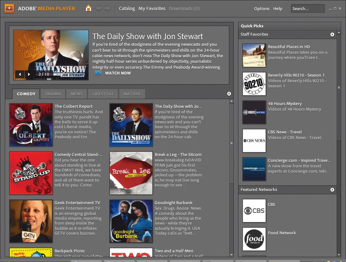Switch to the Nature tab
346x262 pixels.
coord(132,94)
